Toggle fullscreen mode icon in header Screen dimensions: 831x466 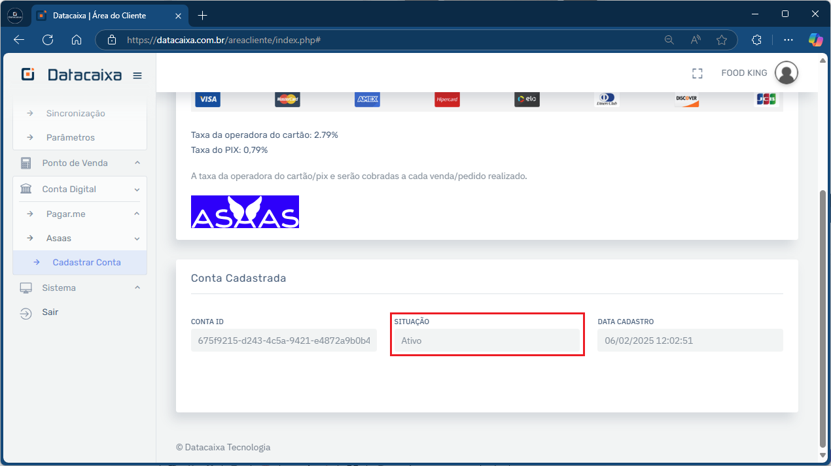point(697,73)
